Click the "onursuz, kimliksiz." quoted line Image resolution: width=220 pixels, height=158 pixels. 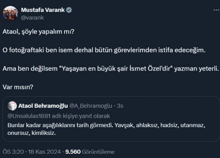pos(31,133)
